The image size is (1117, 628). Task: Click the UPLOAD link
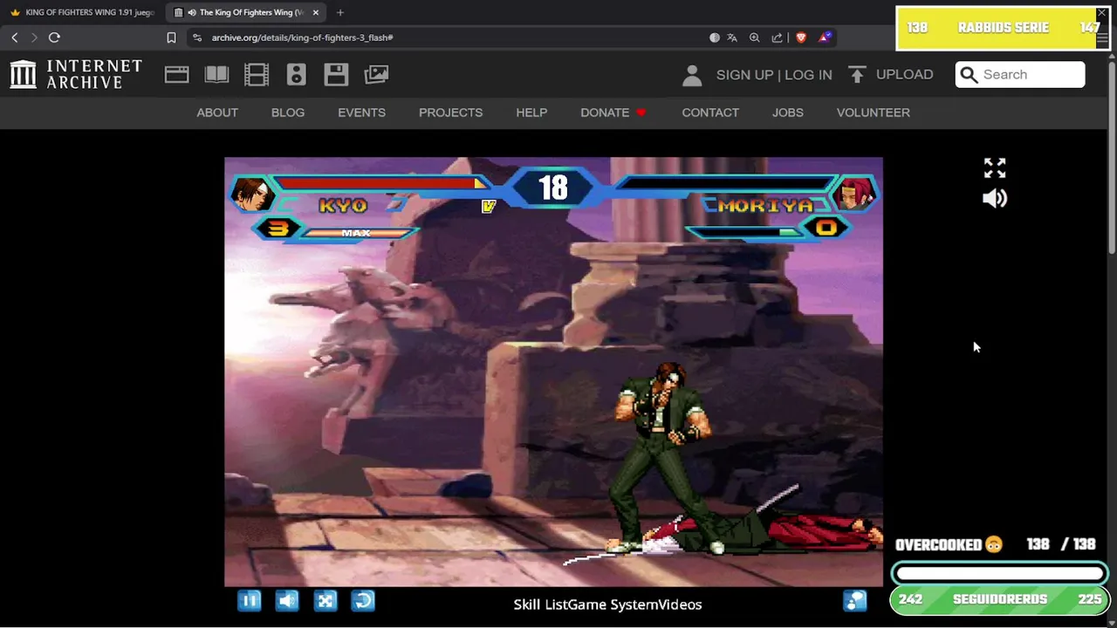tap(890, 75)
